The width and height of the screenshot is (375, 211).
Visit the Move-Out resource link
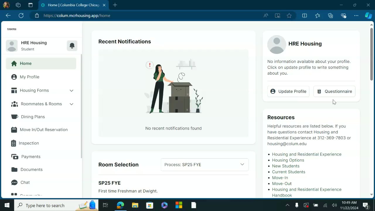click(282, 183)
